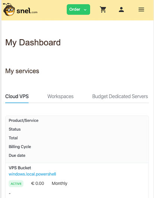Screen dimensions: 154x198
Task: Open the user account menu
Action: (x=121, y=10)
